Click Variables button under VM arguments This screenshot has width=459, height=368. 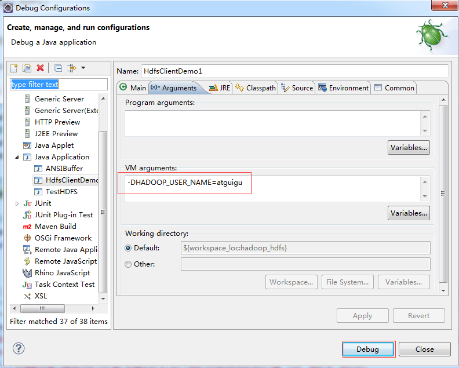tap(409, 213)
